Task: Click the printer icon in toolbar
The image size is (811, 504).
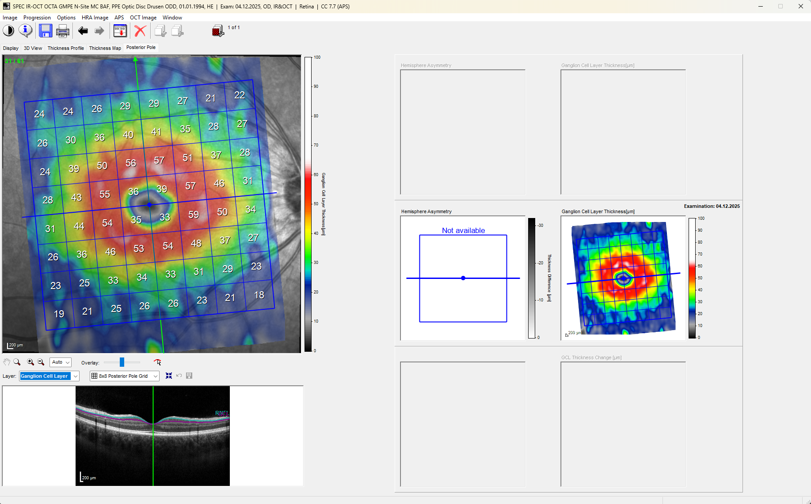Action: pos(63,31)
